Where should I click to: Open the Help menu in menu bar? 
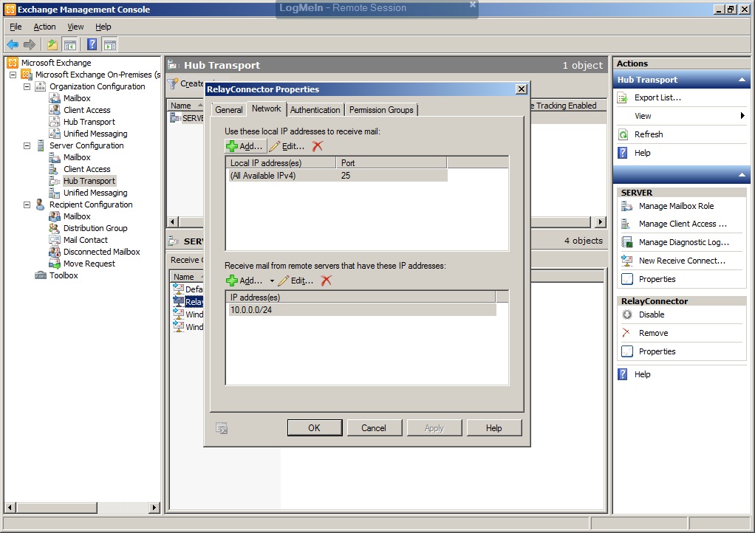103,27
